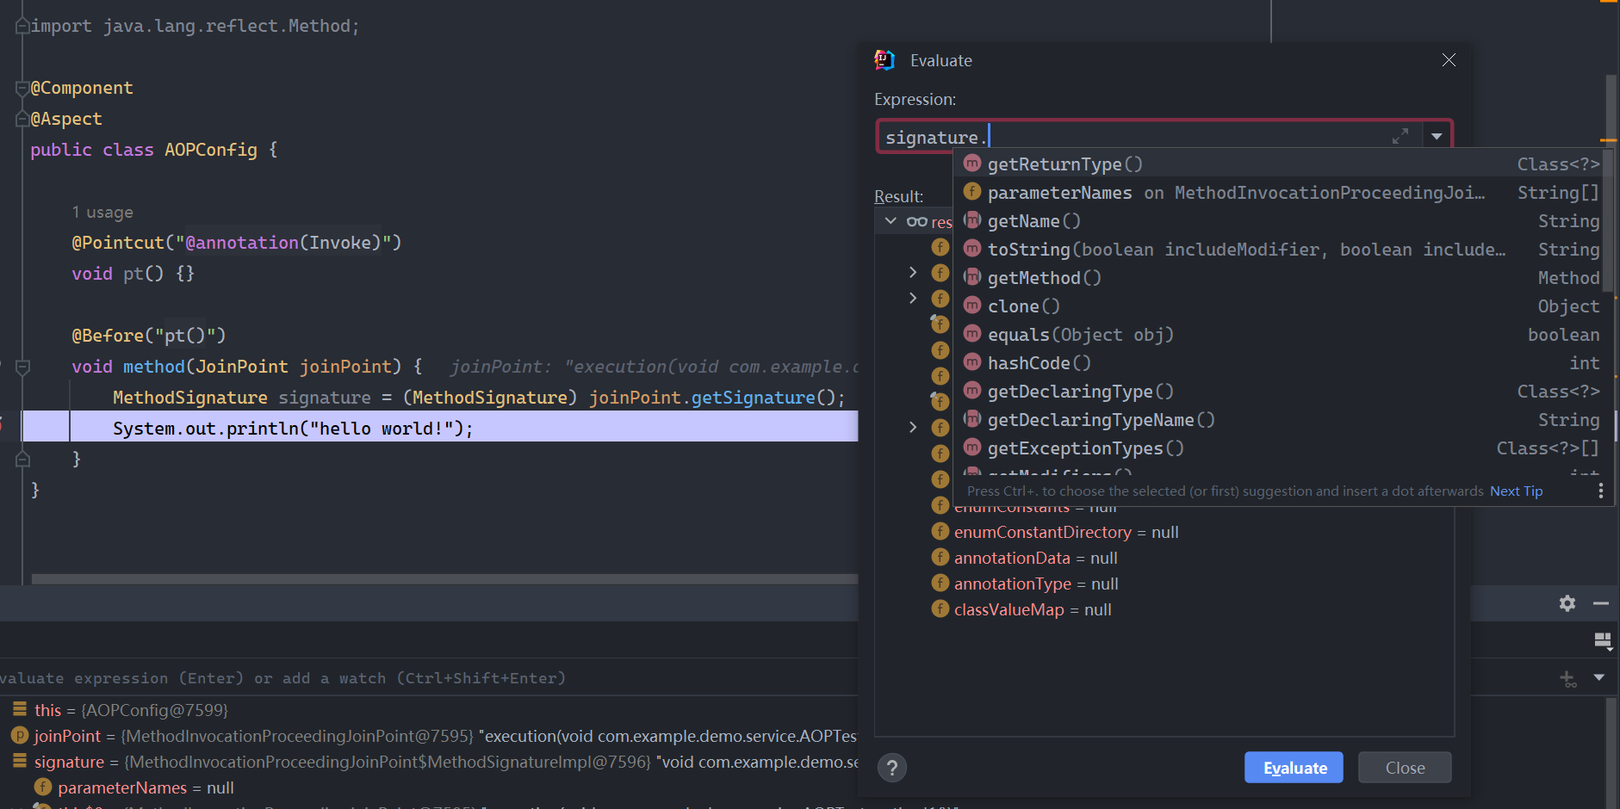Select getDeclaringType() suggestion
The height and width of the screenshot is (809, 1620).
[x=1282, y=391]
